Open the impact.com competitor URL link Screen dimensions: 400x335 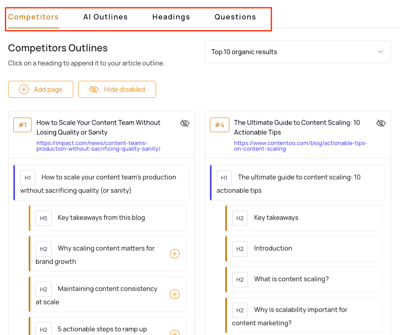(98, 146)
